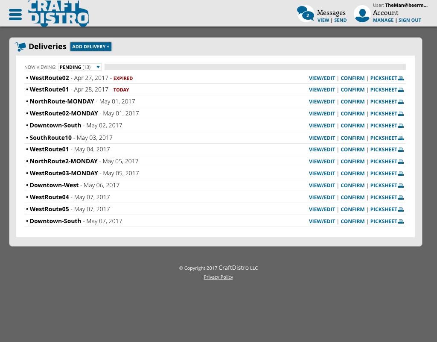Click SEND under Messages
The image size is (437, 342).
[340, 20]
